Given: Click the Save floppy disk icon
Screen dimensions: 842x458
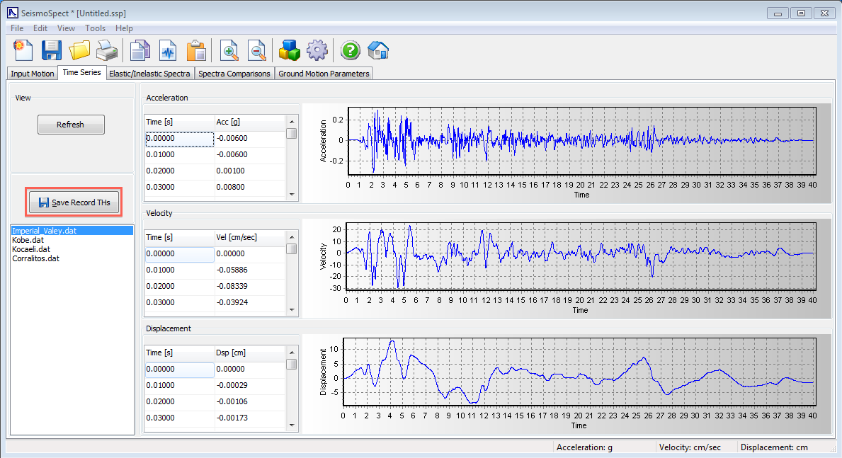Looking at the screenshot, I should pyautogui.click(x=52, y=50).
